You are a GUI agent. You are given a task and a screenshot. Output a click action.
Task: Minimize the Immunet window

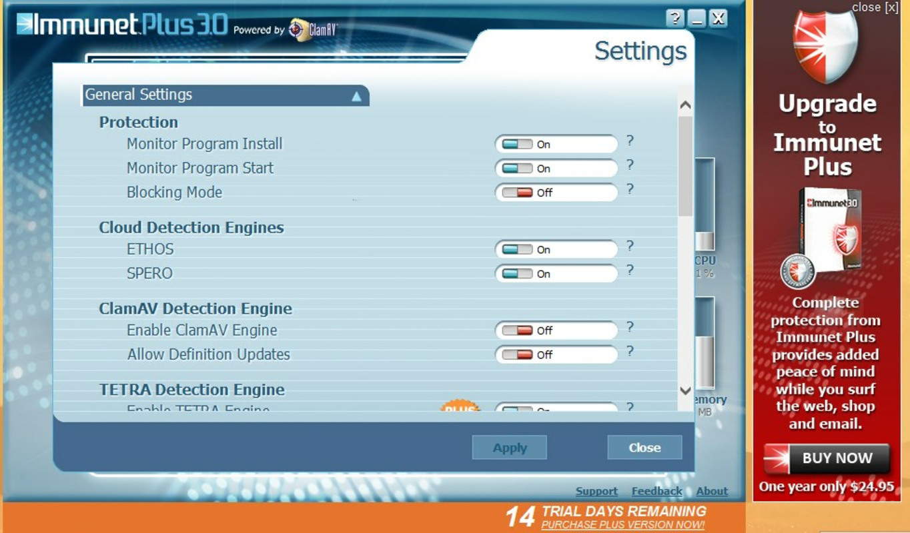point(697,19)
